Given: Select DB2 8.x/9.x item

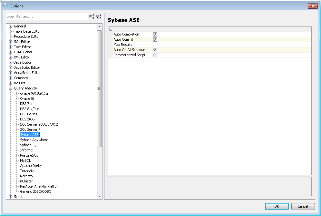Looking at the screenshot, I should pyautogui.click(x=29, y=109).
